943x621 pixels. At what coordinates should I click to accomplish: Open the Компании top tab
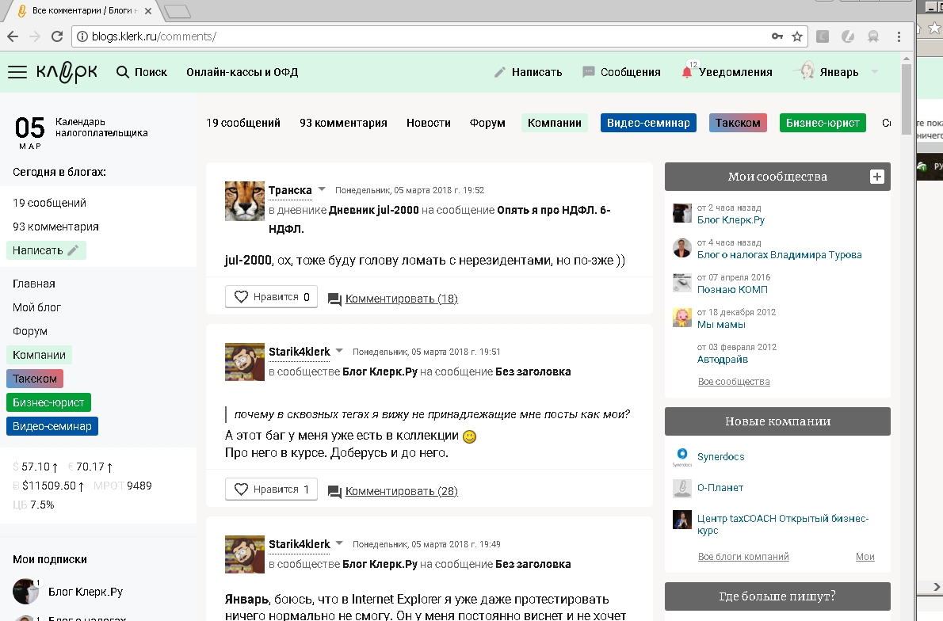click(x=555, y=123)
